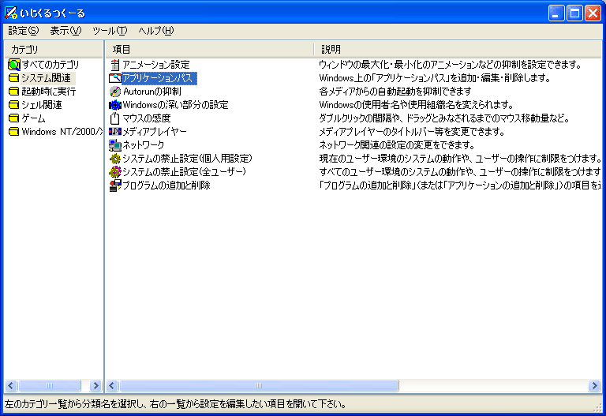Click the Windows NT/2000 folder icon
The height and width of the screenshot is (416, 606).
coord(14,132)
